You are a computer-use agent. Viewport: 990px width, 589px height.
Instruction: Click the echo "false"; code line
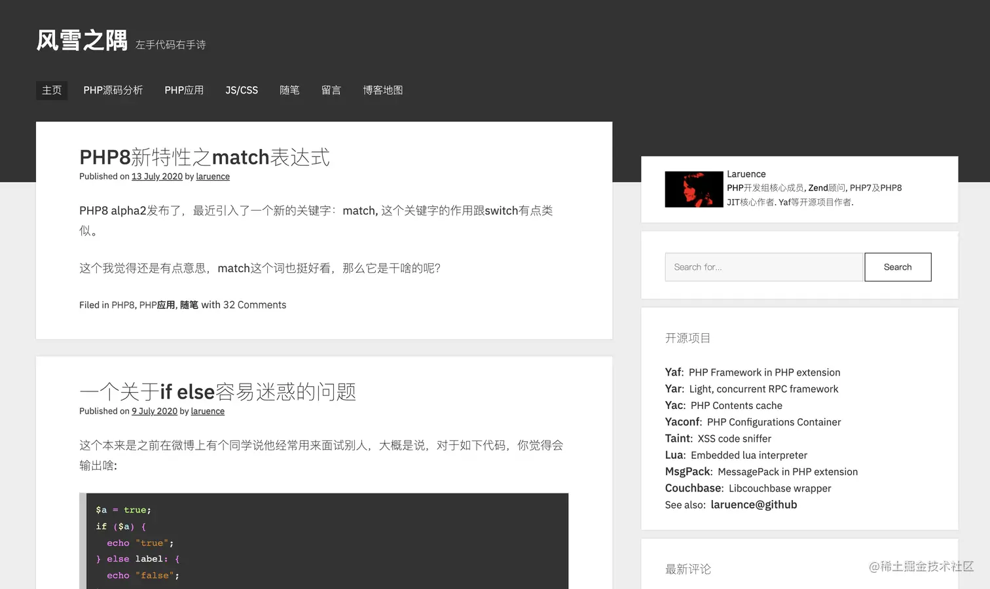tap(143, 575)
